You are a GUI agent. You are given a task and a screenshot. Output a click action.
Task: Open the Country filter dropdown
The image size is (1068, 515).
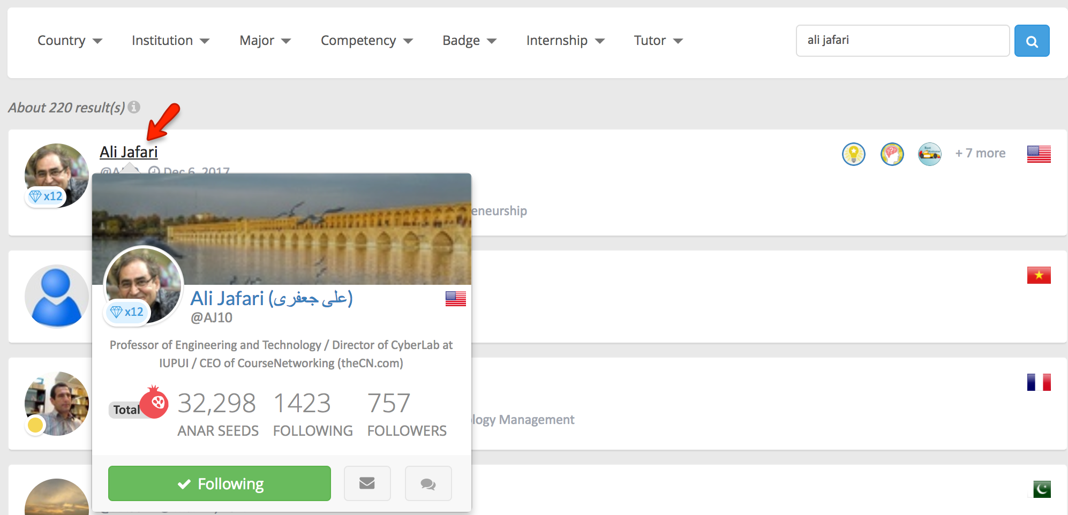70,41
